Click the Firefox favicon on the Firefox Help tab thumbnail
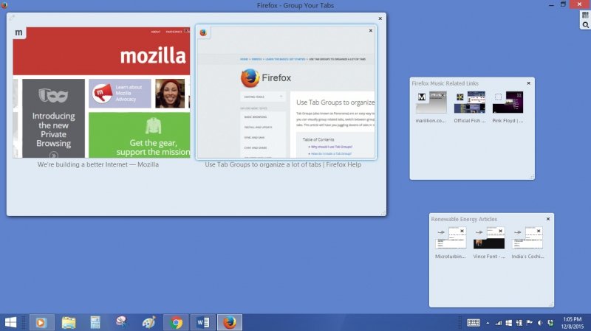 (x=204, y=32)
